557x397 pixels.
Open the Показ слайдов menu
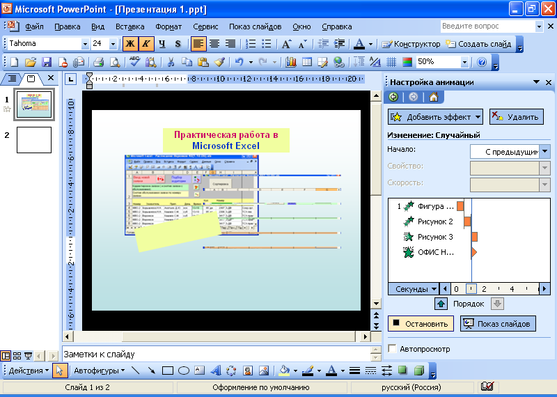pos(255,26)
